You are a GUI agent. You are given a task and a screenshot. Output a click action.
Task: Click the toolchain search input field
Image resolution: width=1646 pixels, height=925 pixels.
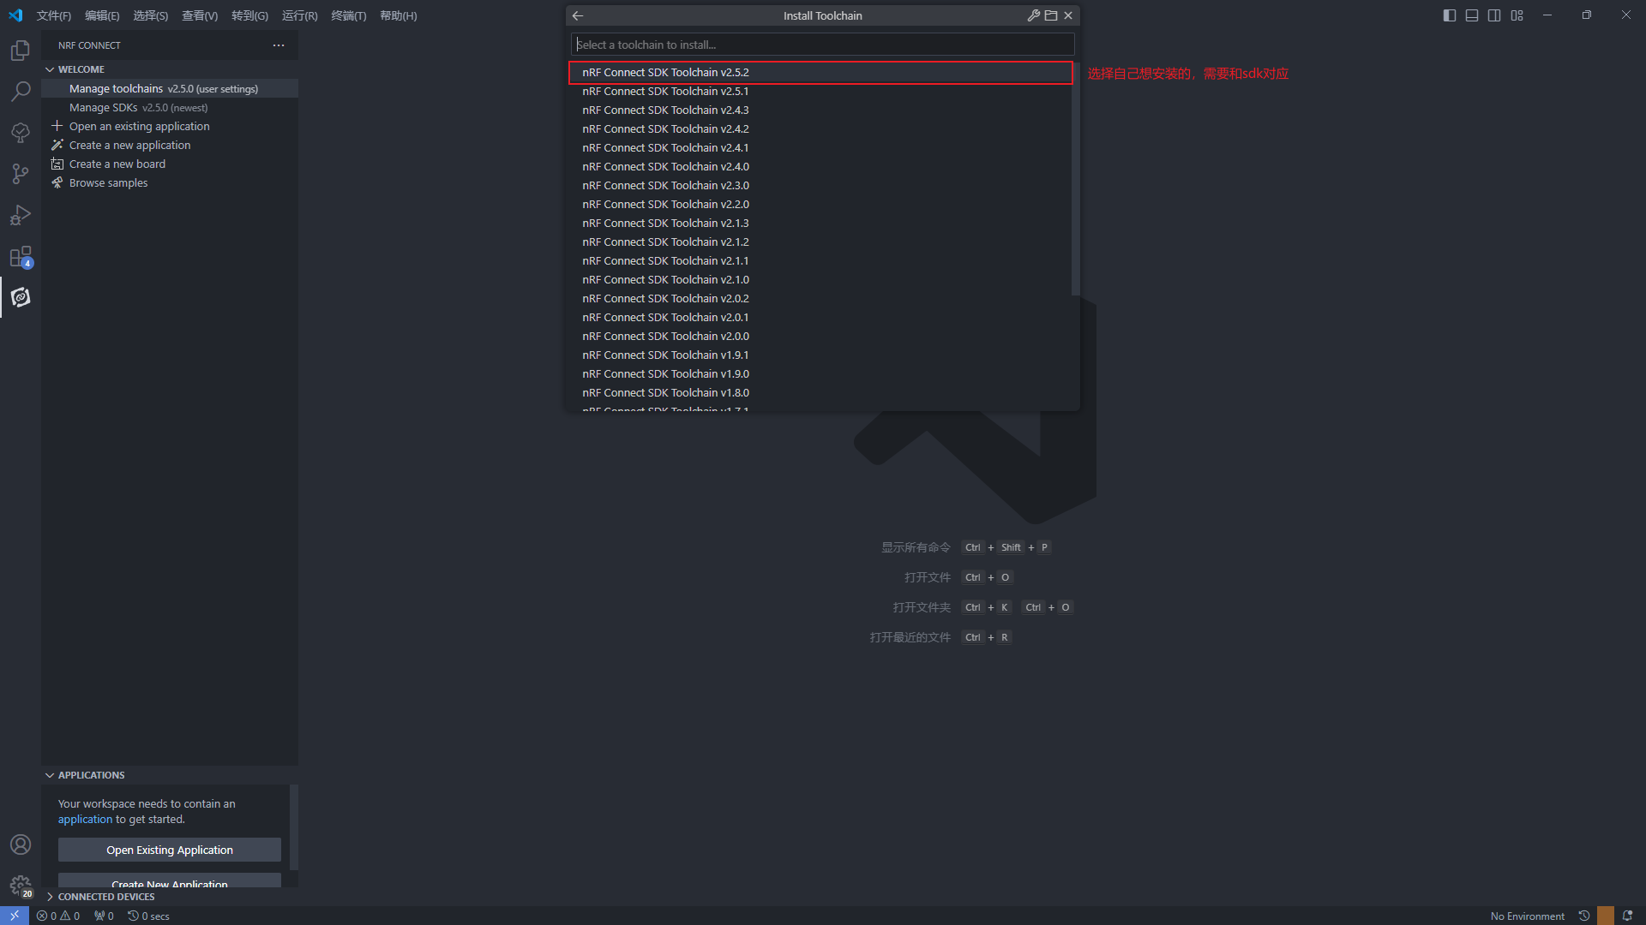(821, 45)
